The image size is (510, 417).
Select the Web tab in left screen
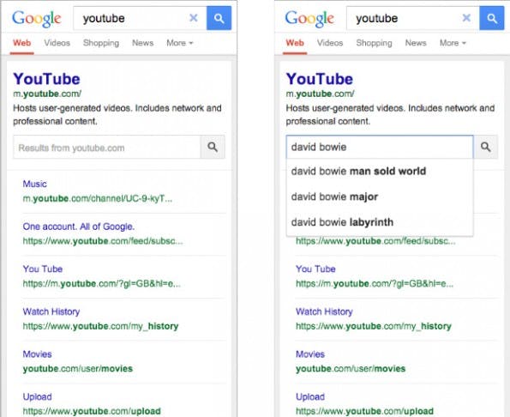tap(21, 43)
